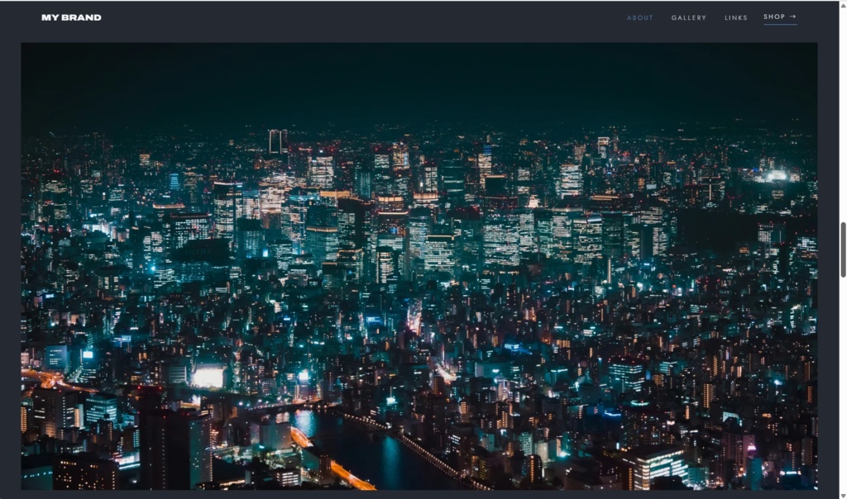Go to the Gallery section
This screenshot has width=847, height=499.
click(689, 18)
